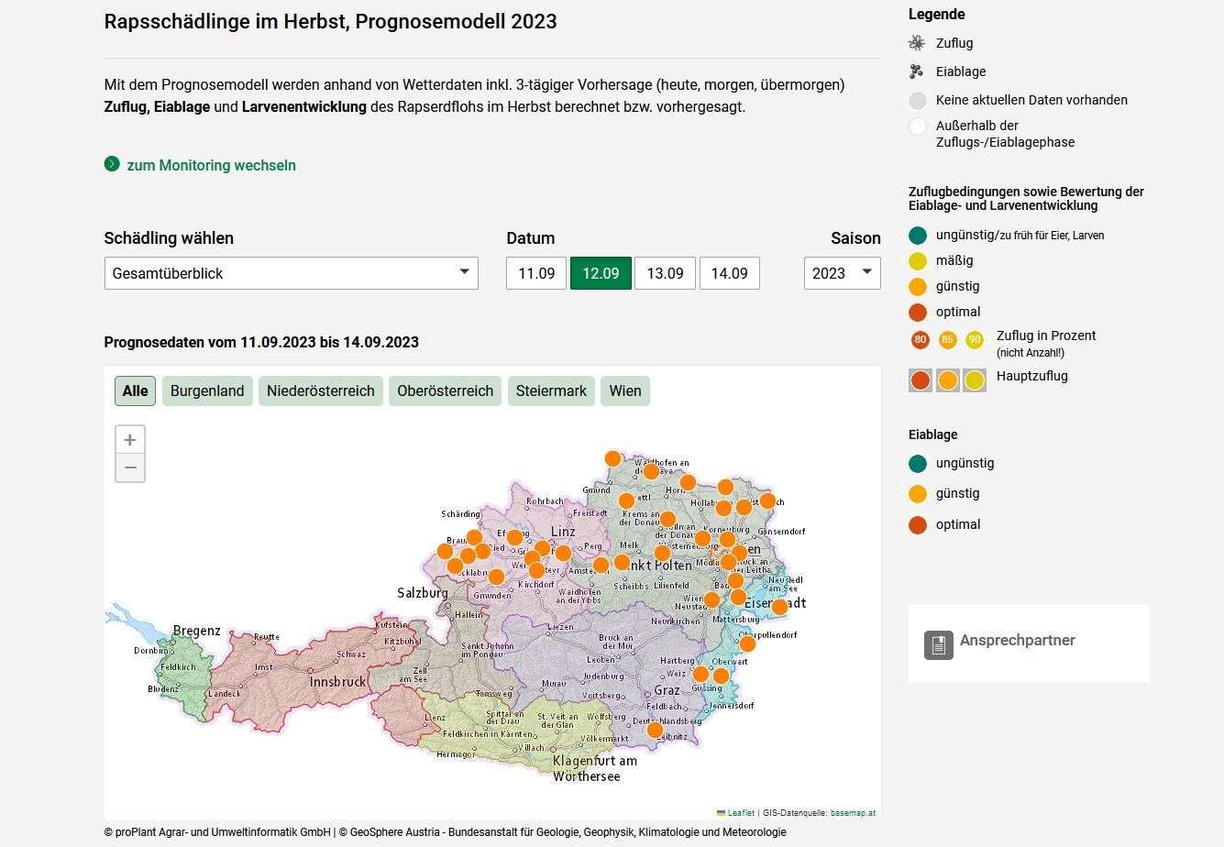
Task: Select date 11.09 for the forecast
Action: [x=535, y=273]
